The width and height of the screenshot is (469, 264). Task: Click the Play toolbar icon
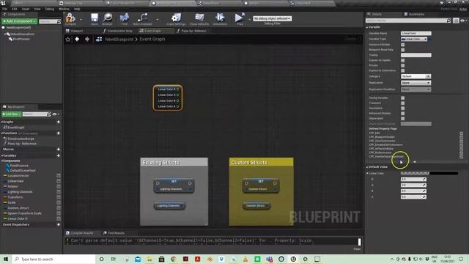coord(240,18)
